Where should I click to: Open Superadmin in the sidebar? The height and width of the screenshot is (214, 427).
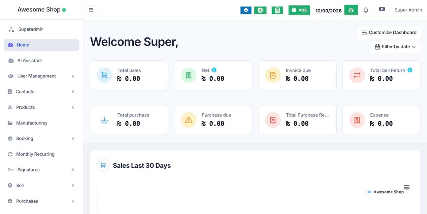41,29
